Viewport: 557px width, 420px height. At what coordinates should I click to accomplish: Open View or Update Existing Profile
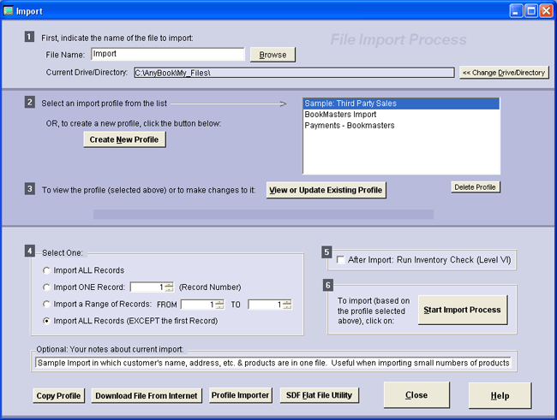(326, 190)
